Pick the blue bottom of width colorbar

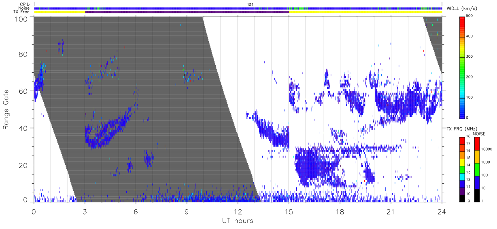click(463, 113)
